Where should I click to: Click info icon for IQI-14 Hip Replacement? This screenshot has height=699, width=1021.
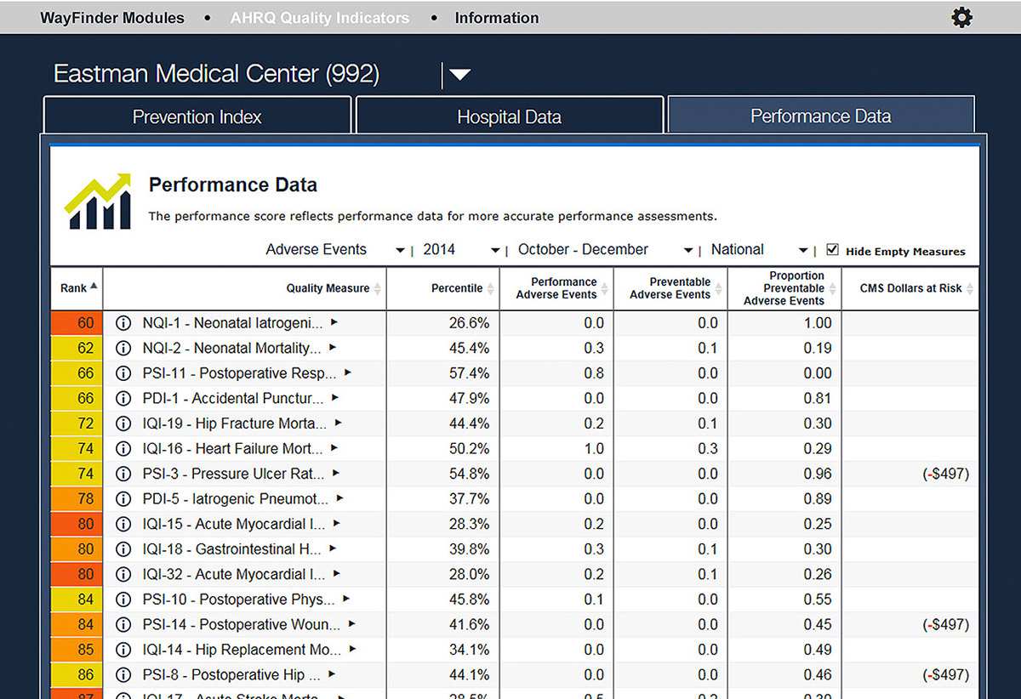pyautogui.click(x=123, y=650)
